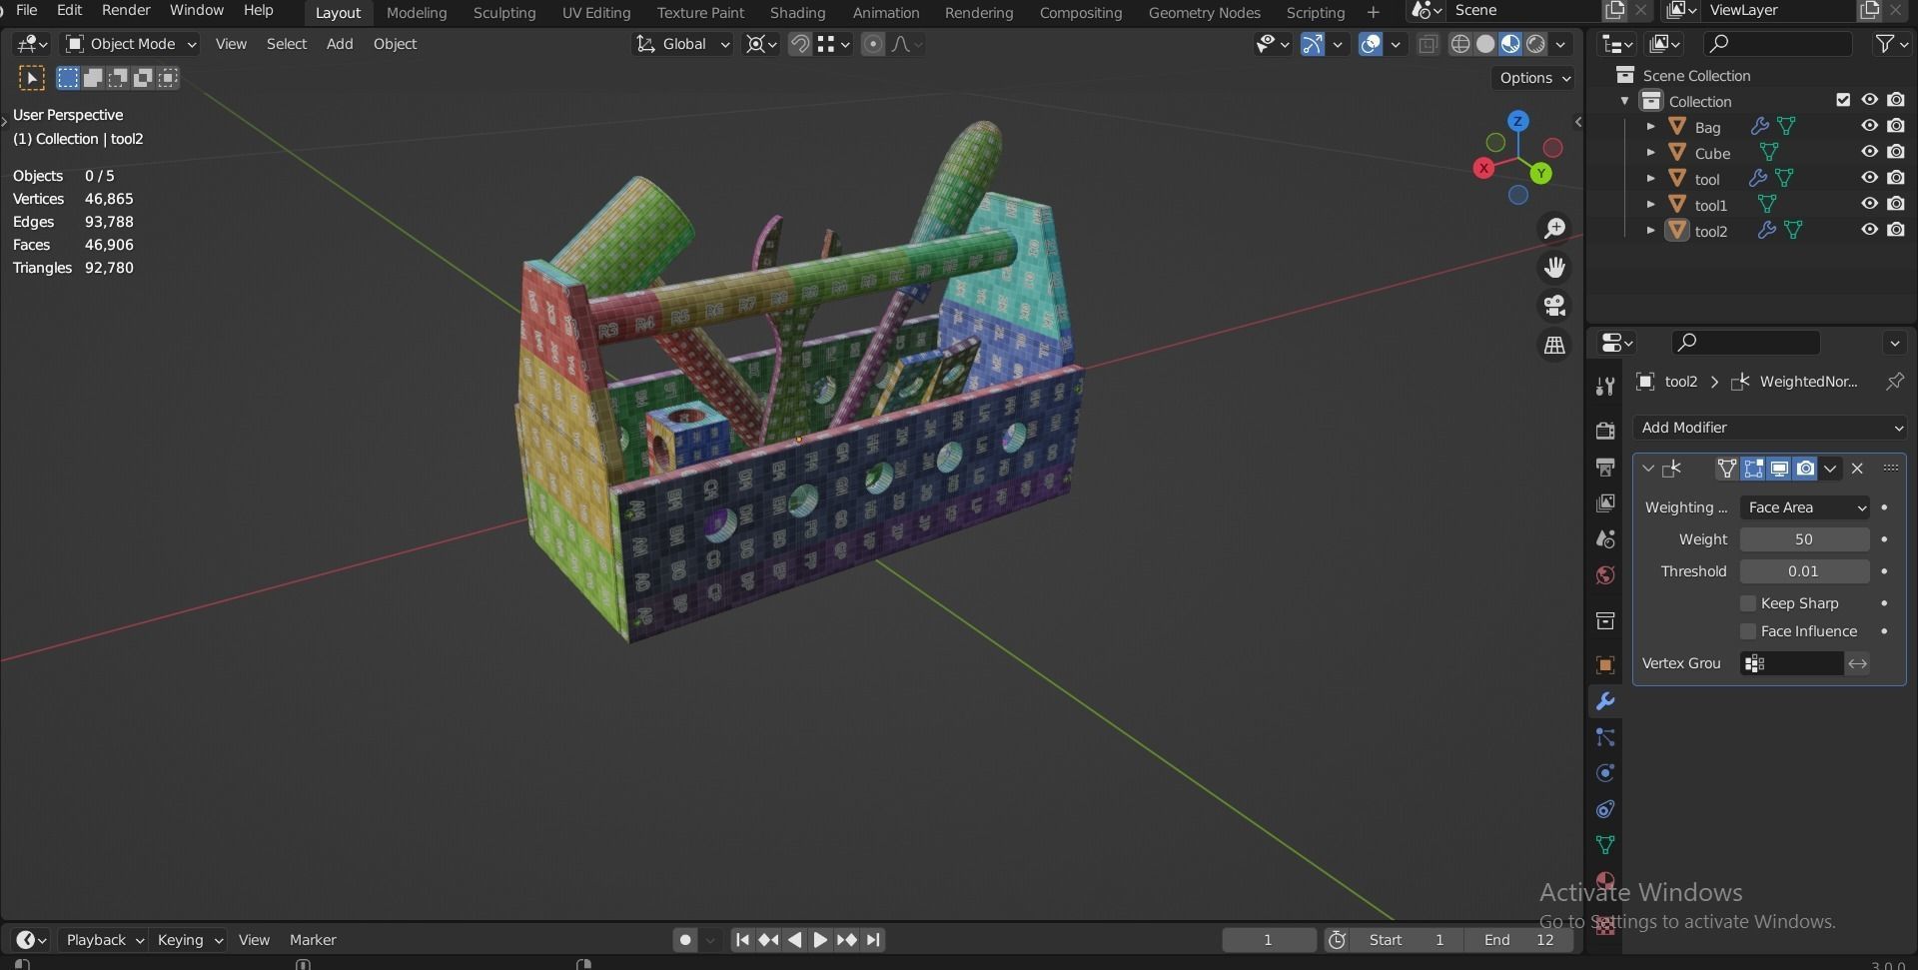Open the File menu
The width and height of the screenshot is (1918, 970).
(x=27, y=10)
